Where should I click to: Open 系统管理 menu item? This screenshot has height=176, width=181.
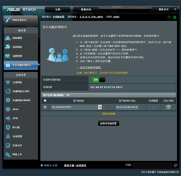[21, 137]
